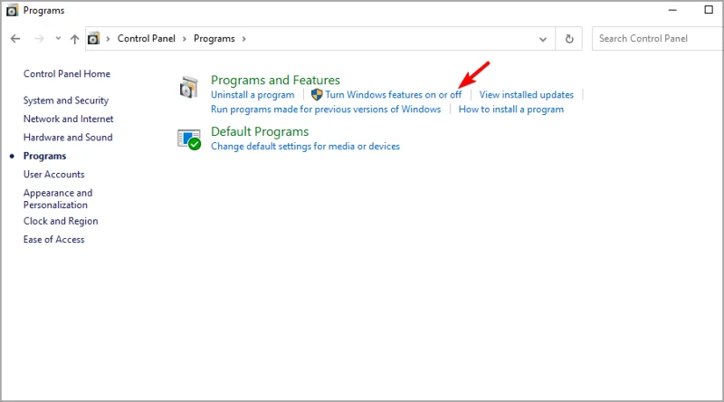Open User Accounts category
Screen dimensions: 724x402
point(54,174)
